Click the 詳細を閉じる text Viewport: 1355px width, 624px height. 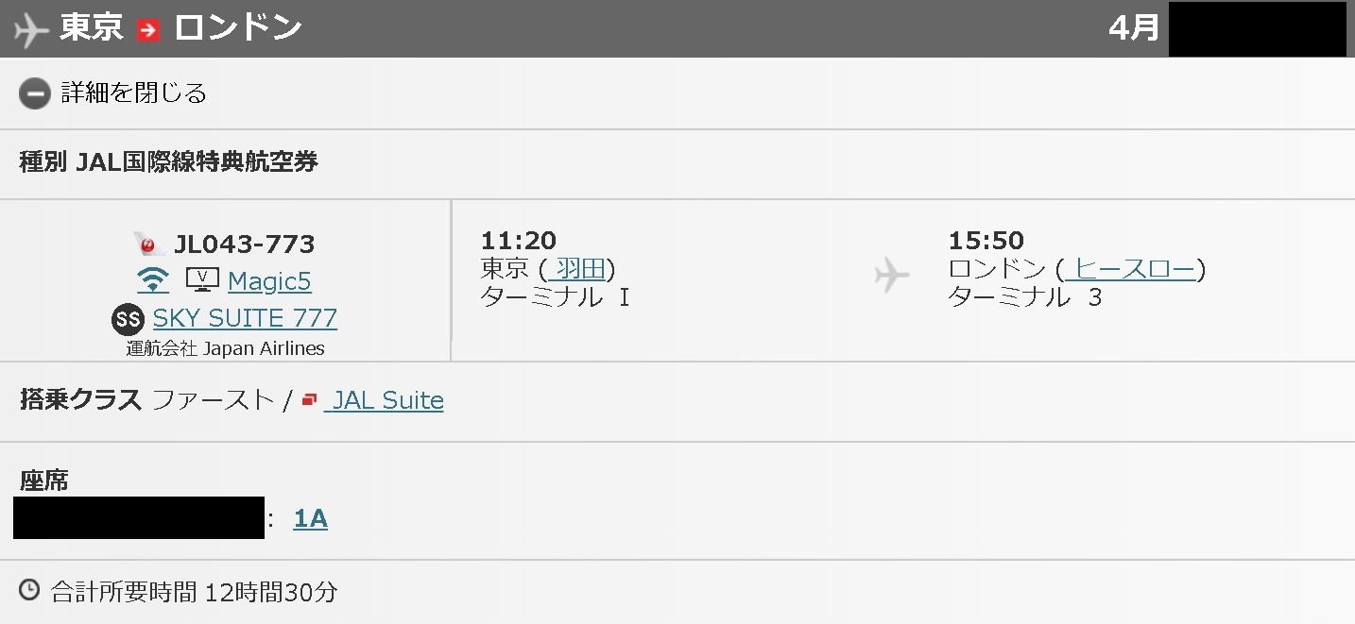(x=133, y=93)
